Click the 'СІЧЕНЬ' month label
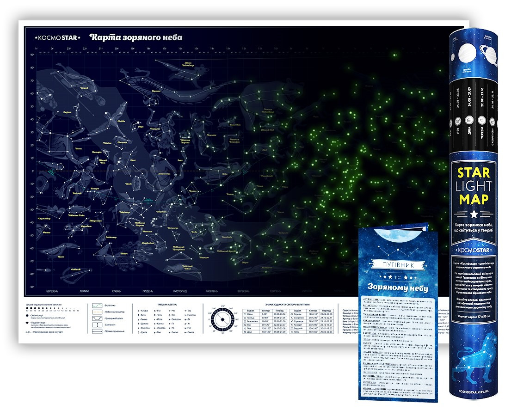 coord(116,291)
